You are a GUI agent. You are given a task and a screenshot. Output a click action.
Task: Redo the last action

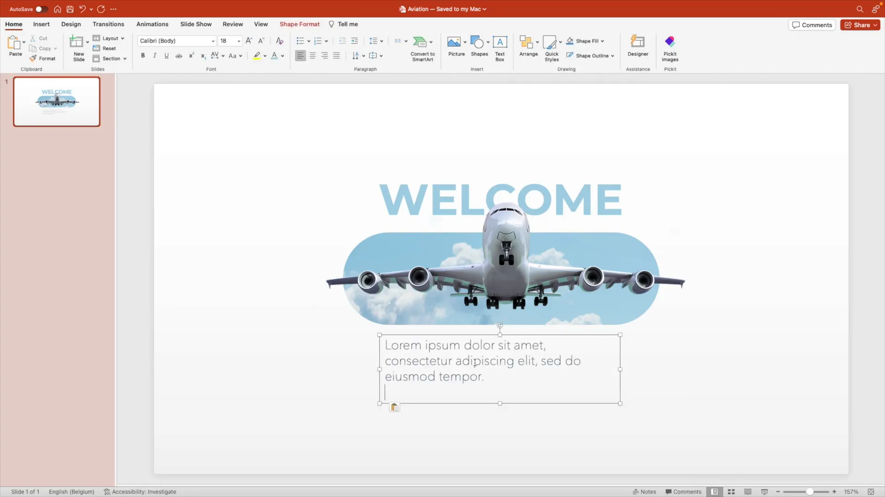101,9
